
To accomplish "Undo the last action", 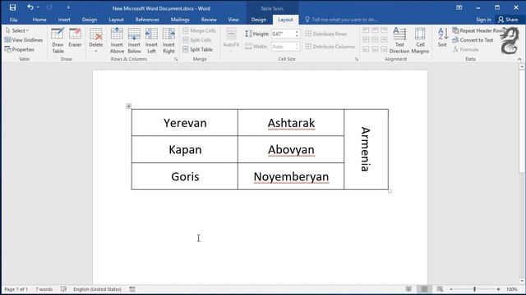I will (x=30, y=7).
